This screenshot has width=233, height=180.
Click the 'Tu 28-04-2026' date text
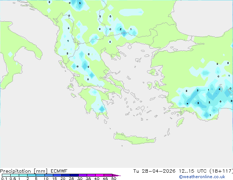(154, 171)
